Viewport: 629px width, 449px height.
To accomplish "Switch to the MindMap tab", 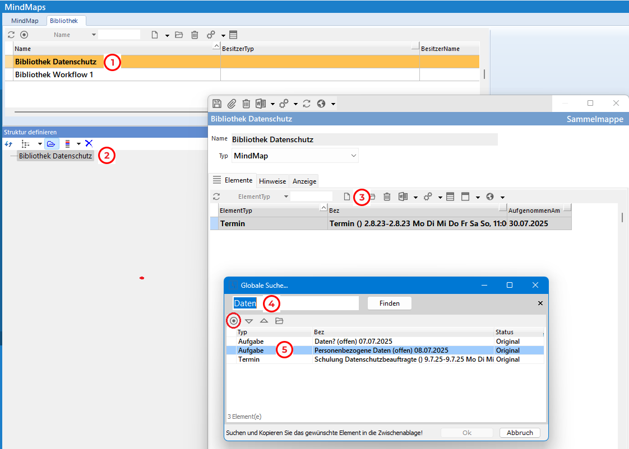I will (25, 21).
